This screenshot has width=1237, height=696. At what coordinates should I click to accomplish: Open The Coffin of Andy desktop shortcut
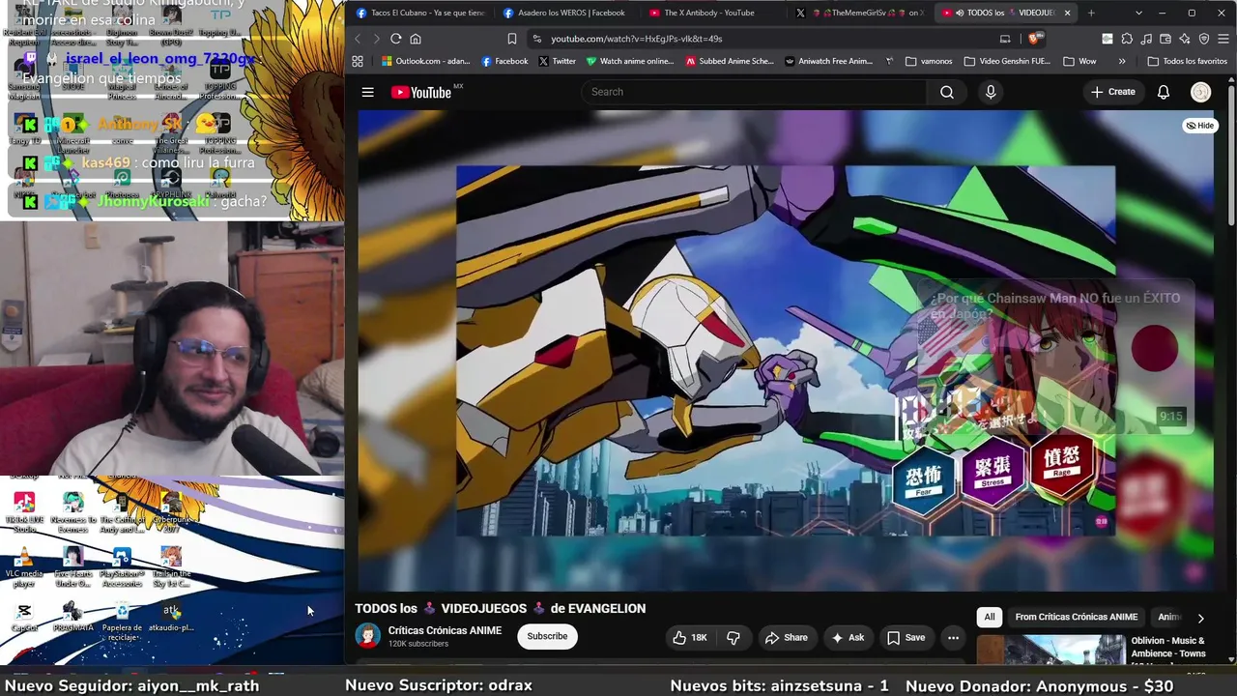(x=122, y=512)
